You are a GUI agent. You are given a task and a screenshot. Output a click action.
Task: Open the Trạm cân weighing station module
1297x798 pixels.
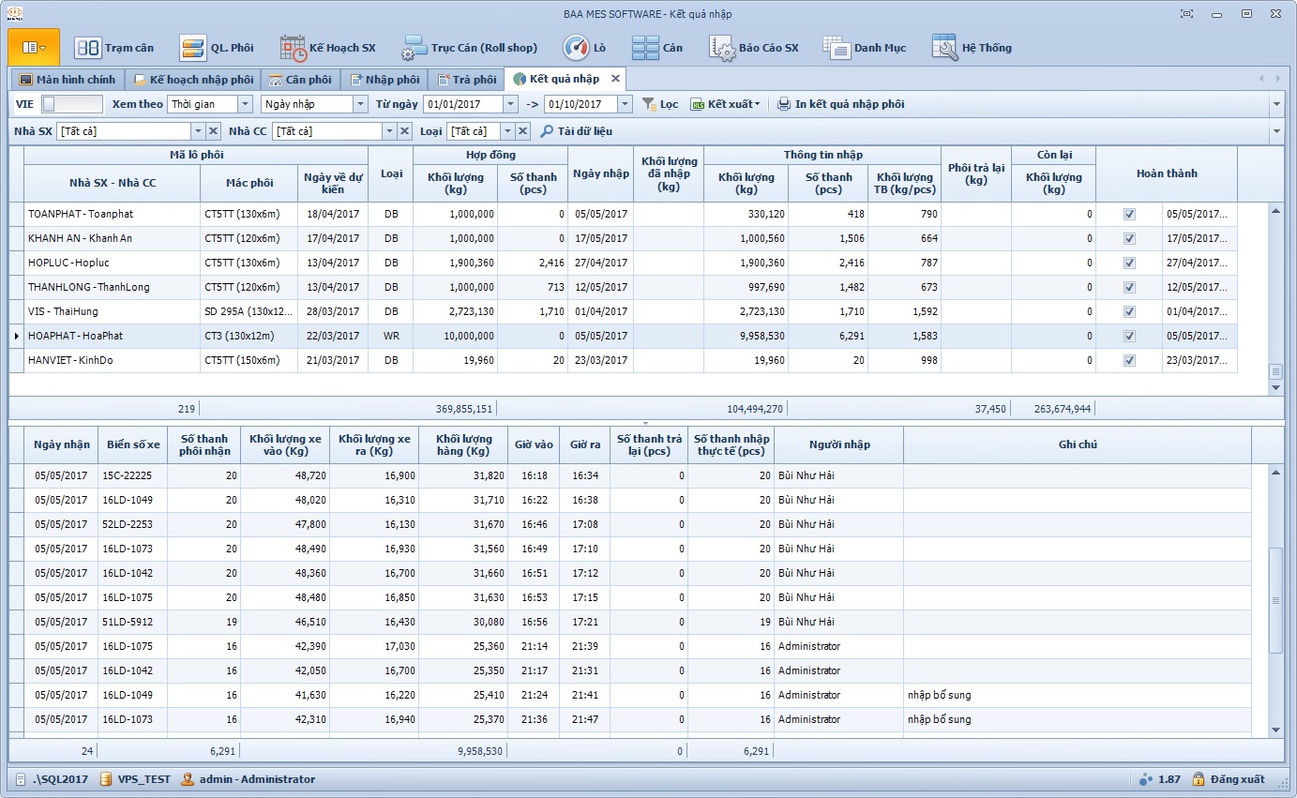click(x=113, y=48)
